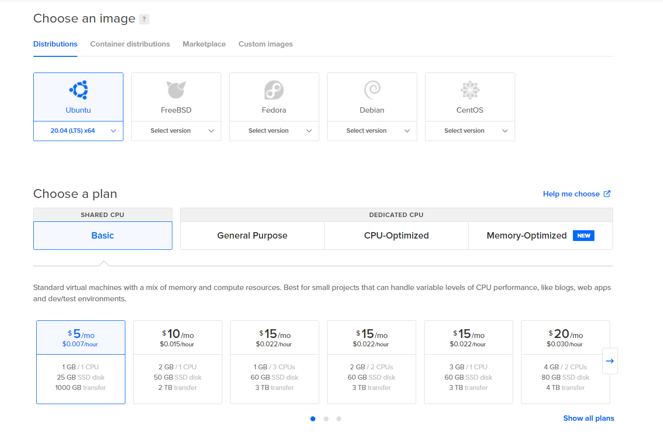This screenshot has width=663, height=434.
Task: Choose the Memory-Optimized plan type
Action: [540, 236]
